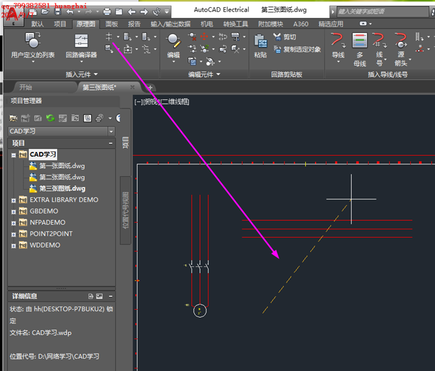Viewport: 435px width, 371px height.
Task: Open the 原理图 ribbon tab
Action: pyautogui.click(x=85, y=24)
